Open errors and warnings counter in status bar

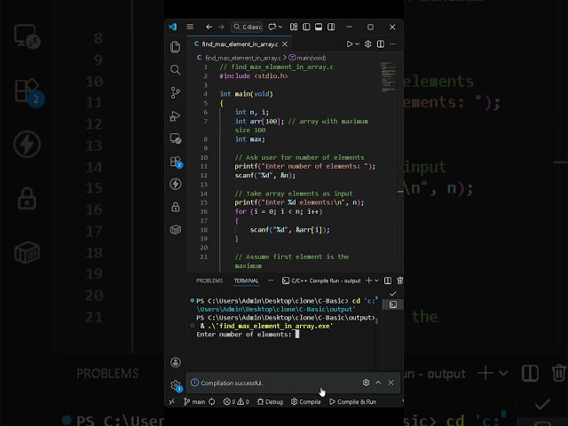[x=236, y=401]
